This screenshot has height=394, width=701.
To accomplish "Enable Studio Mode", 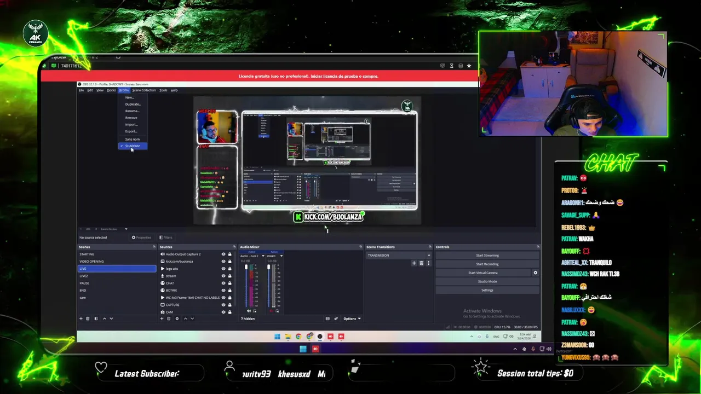I will click(487, 282).
